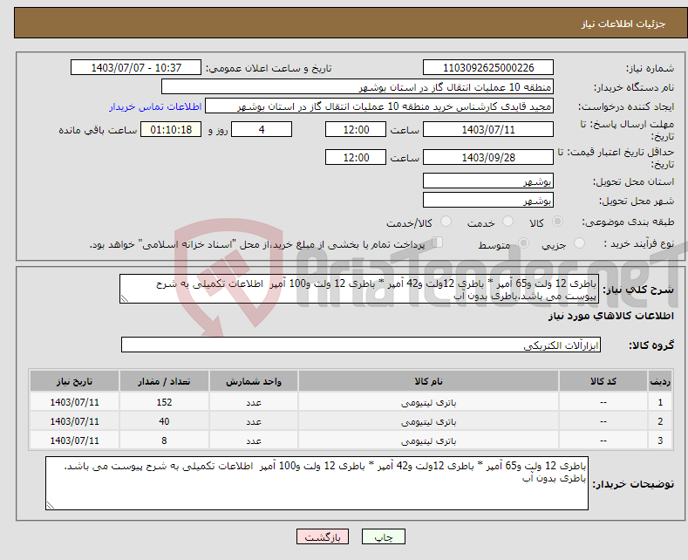Click the response deadline date 1403/07/11 field
The width and height of the screenshot is (688, 560).
(x=488, y=129)
